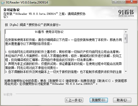Viewport: 138px width, 106px height.
Task: Place cursor in clause 1 about 网龙公司 copyrights
Action: point(63,56)
